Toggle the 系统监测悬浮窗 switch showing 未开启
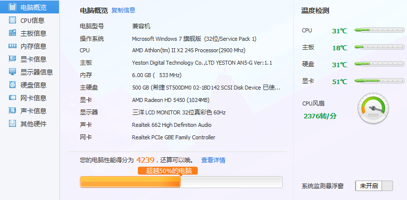The width and height of the screenshot is (407, 200). click(374, 186)
